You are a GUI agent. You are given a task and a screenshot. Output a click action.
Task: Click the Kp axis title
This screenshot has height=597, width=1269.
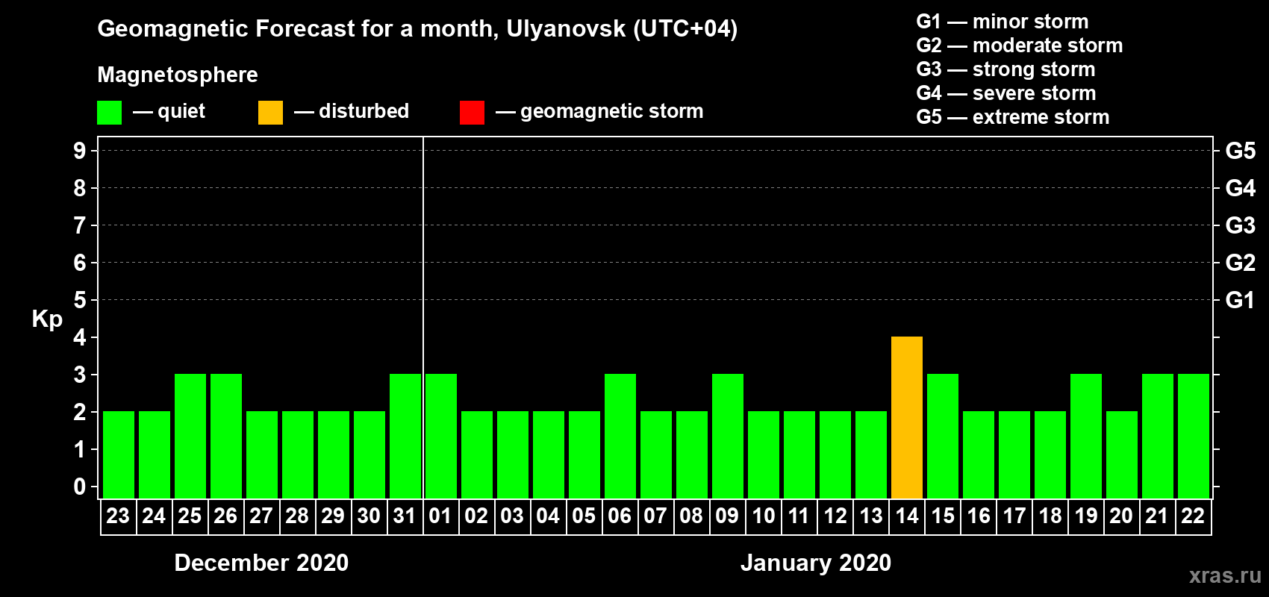click(x=47, y=319)
